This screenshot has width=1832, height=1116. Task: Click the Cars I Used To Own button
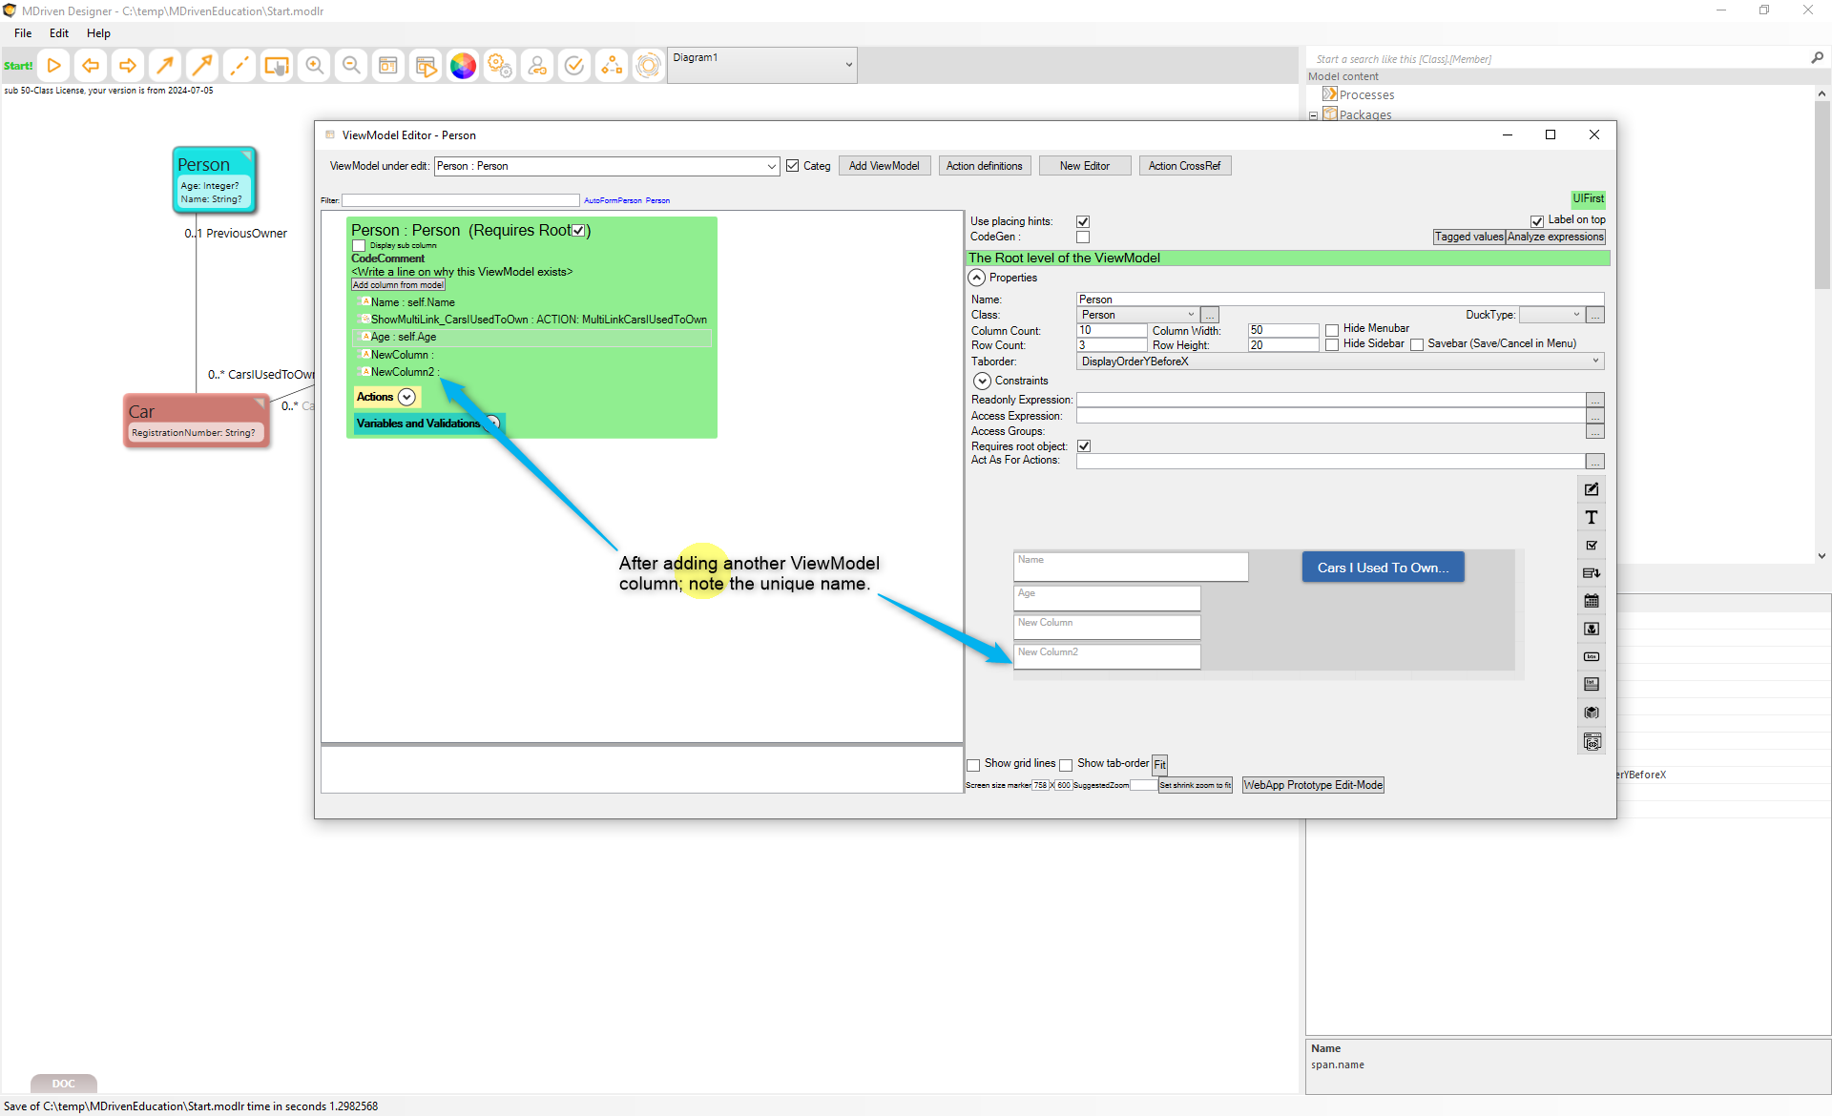(1383, 568)
